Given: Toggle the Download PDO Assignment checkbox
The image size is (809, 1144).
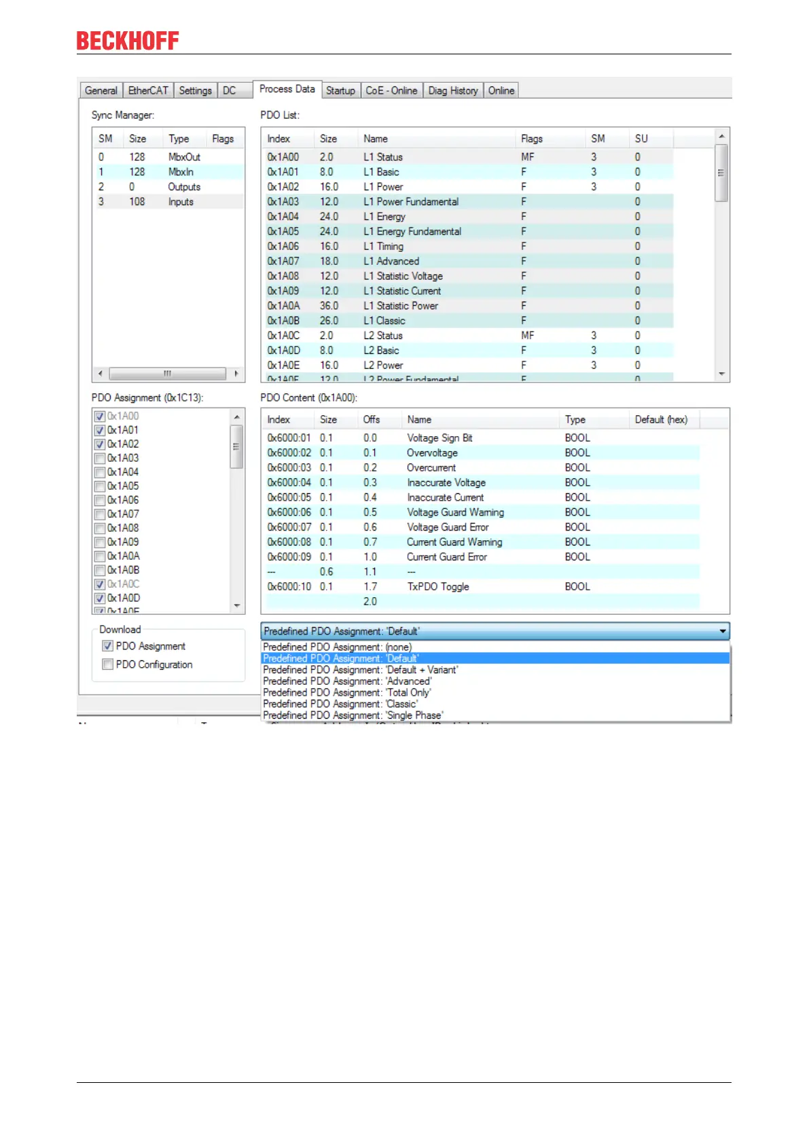Looking at the screenshot, I should [107, 646].
